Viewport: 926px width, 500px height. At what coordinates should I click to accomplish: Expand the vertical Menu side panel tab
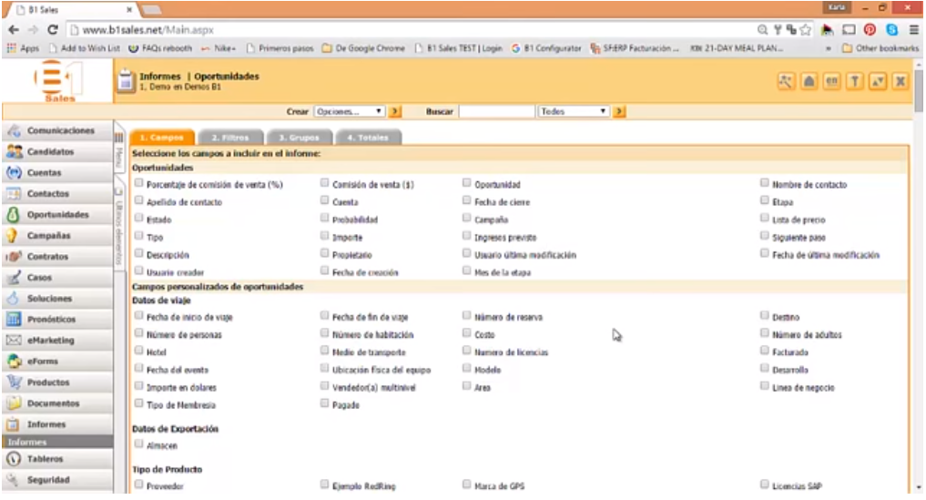(x=118, y=153)
